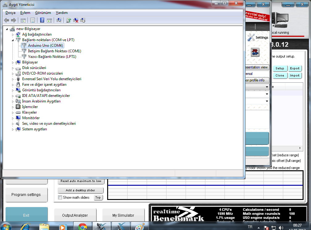
Task: Click the Setup button
Action: (x=280, y=68)
